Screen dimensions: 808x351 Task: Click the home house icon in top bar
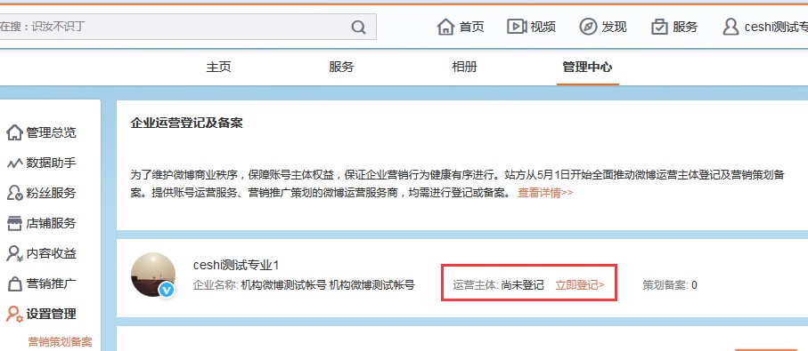(x=445, y=27)
